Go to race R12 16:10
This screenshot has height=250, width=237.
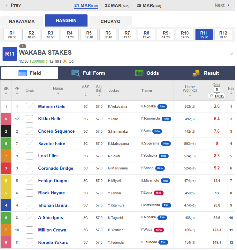coord(223,35)
